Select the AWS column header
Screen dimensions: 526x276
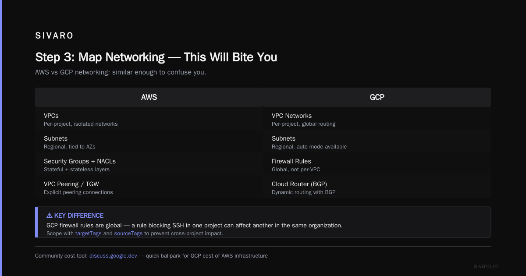click(149, 97)
